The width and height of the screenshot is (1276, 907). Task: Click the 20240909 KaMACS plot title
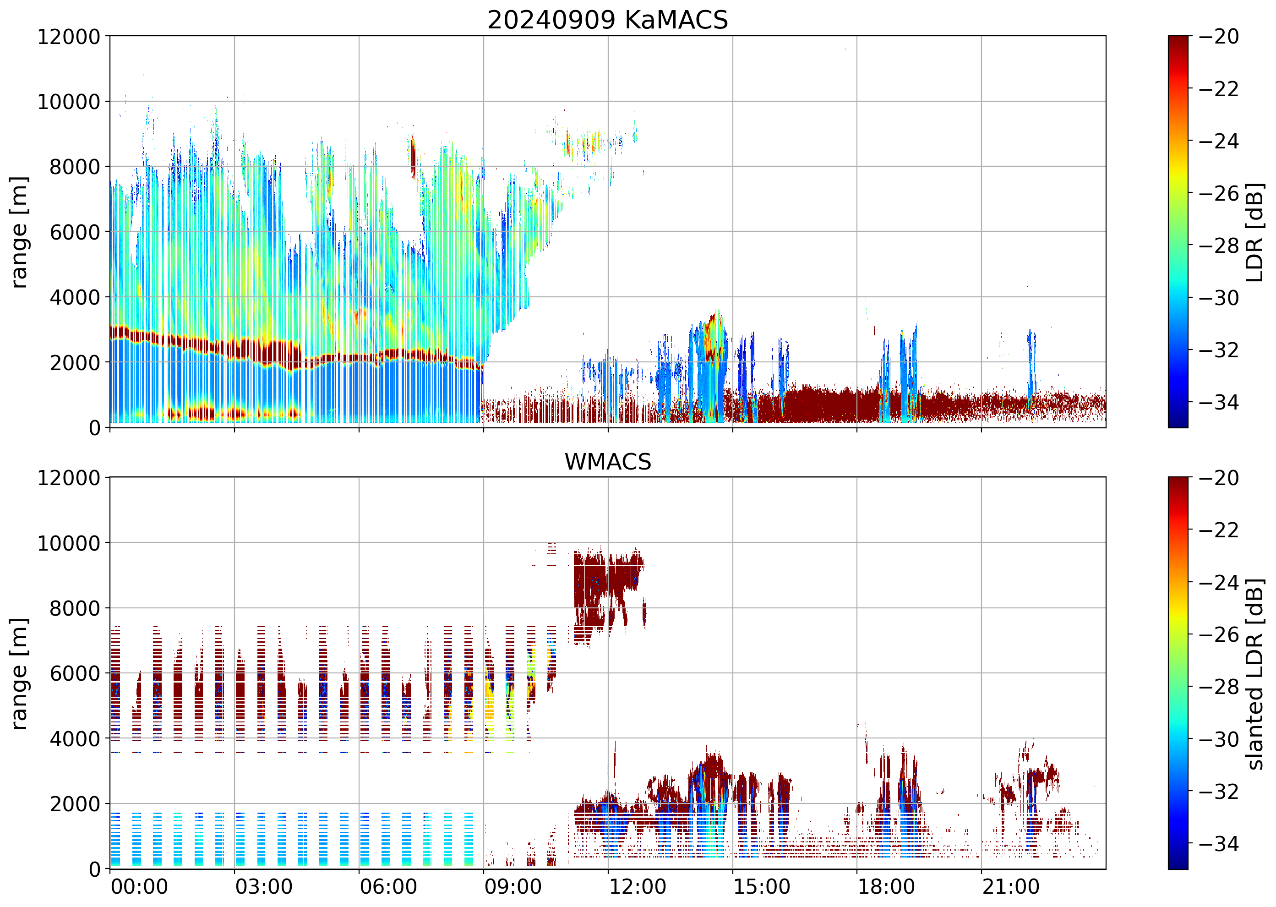(x=608, y=20)
